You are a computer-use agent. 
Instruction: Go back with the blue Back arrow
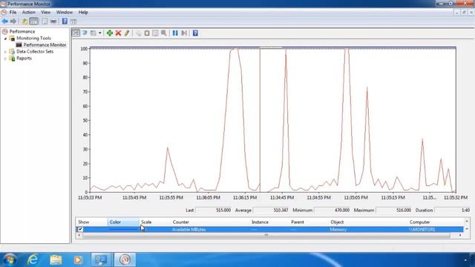point(5,22)
